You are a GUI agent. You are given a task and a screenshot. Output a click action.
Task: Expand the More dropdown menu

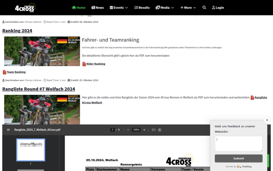pos(188,8)
